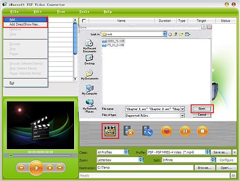Expand the Look in folder dropdown

tap(165, 34)
